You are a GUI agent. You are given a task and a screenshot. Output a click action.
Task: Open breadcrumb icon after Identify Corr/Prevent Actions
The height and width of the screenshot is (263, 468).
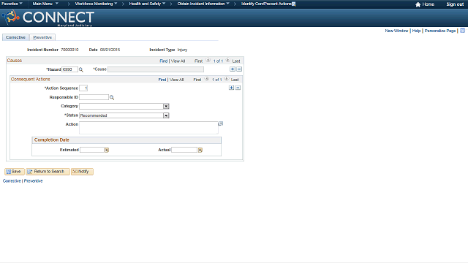coord(294,4)
